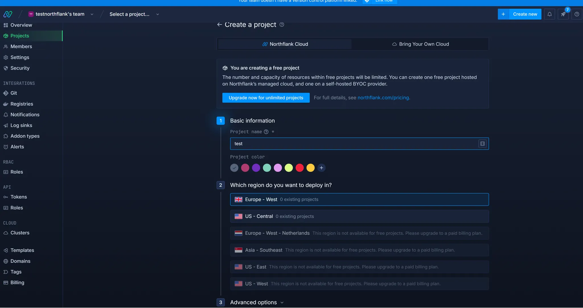This screenshot has height=308, width=583.
Task: Choose the lime green project color
Action: pyautogui.click(x=289, y=168)
